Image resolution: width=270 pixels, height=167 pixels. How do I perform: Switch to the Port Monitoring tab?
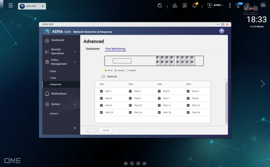point(115,49)
